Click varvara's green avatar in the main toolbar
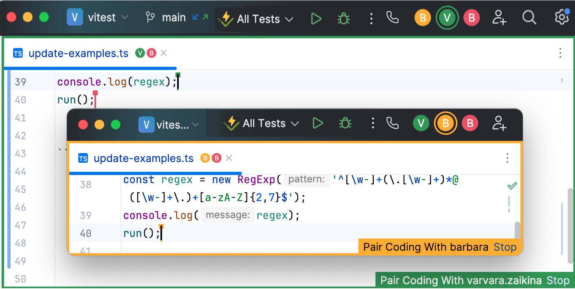Viewport: 575px width, 289px height. (447, 18)
